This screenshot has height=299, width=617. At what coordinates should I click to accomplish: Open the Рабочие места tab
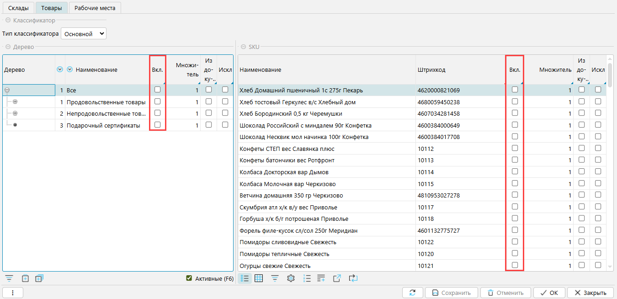click(x=95, y=8)
